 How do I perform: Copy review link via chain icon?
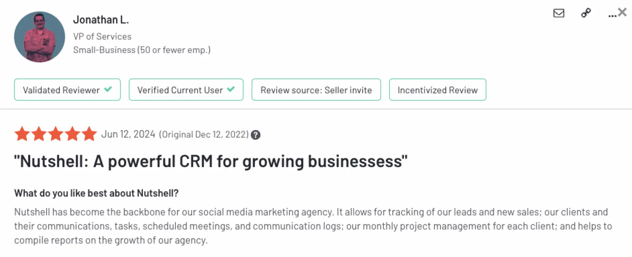pos(586,13)
